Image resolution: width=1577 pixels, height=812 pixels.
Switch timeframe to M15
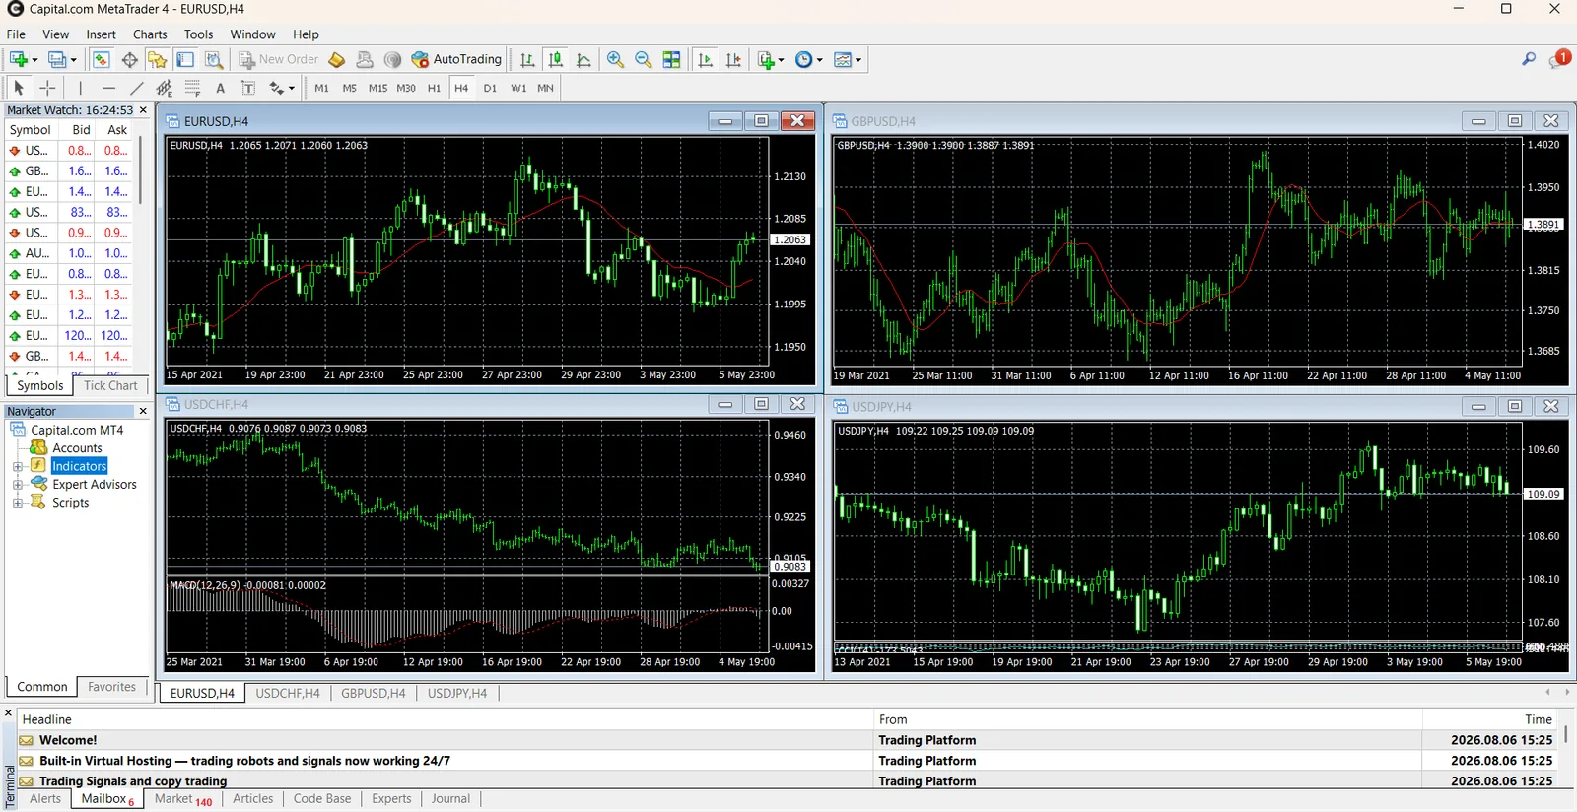377,88
